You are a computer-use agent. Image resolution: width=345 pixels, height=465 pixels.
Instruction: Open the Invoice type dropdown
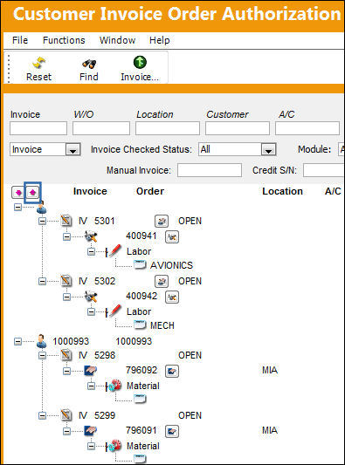(72, 150)
